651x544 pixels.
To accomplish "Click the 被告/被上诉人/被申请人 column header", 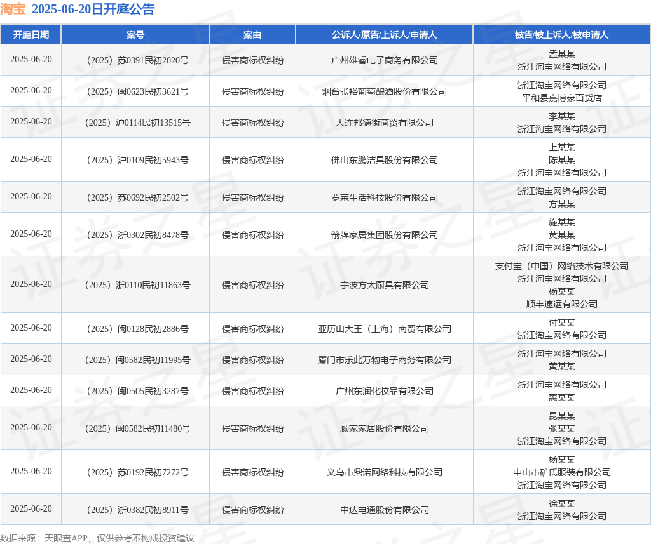I will coord(561,34).
